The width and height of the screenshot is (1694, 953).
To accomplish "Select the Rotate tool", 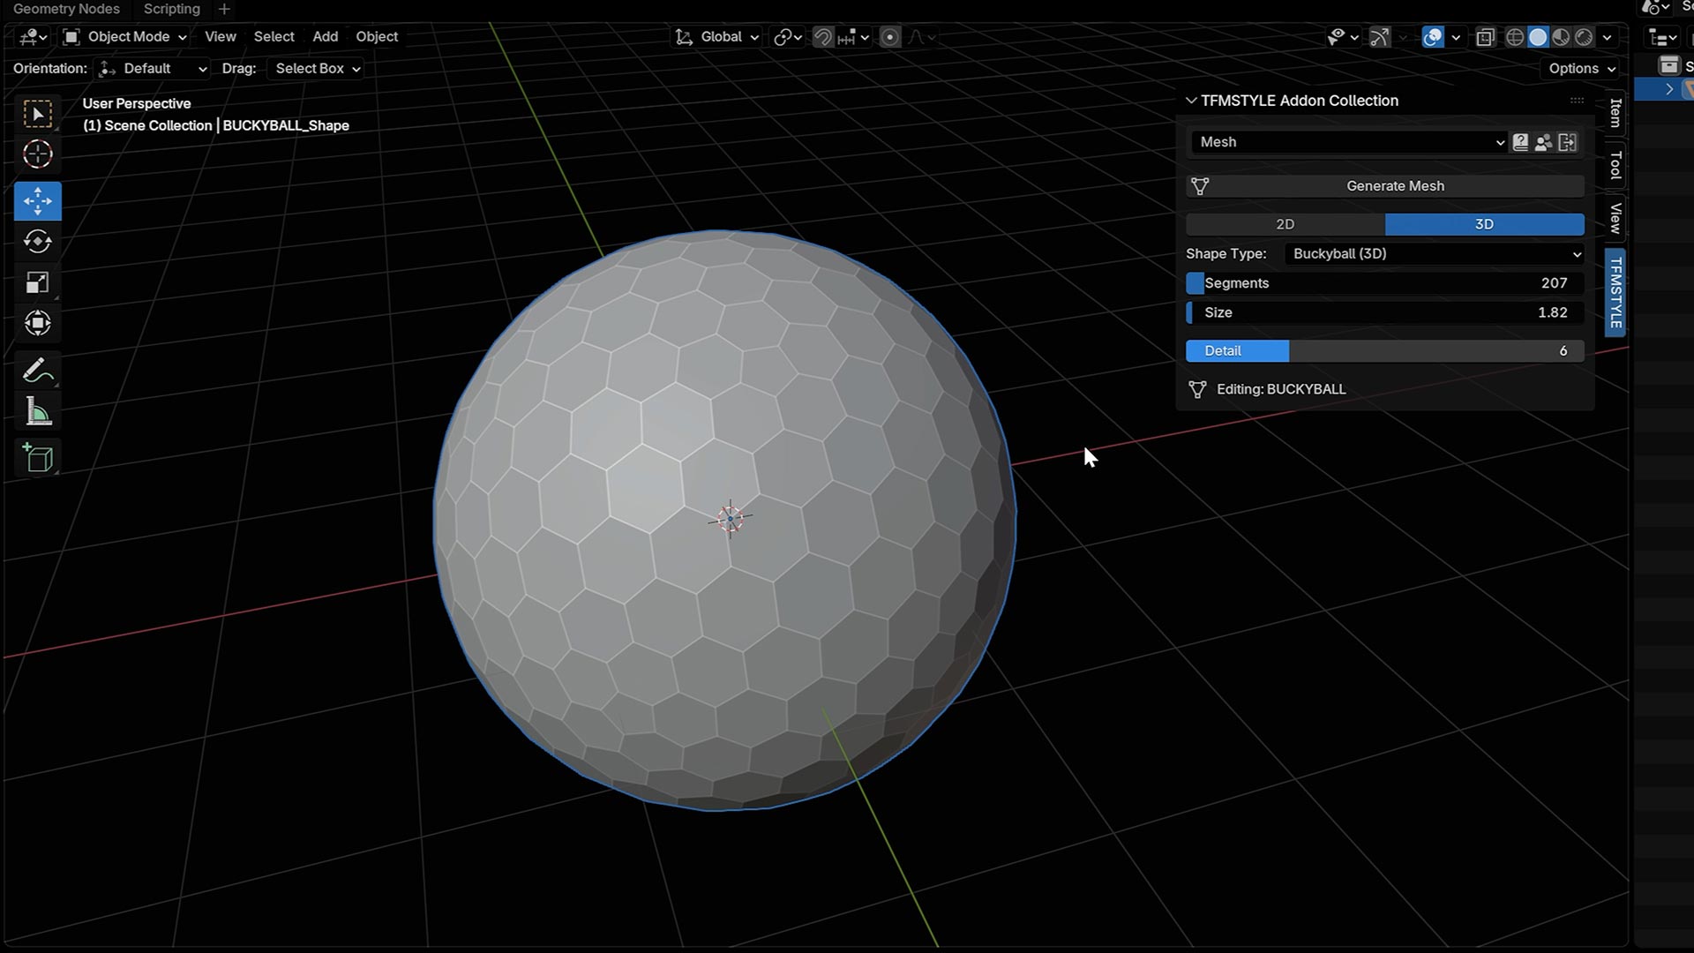I will pyautogui.click(x=37, y=242).
